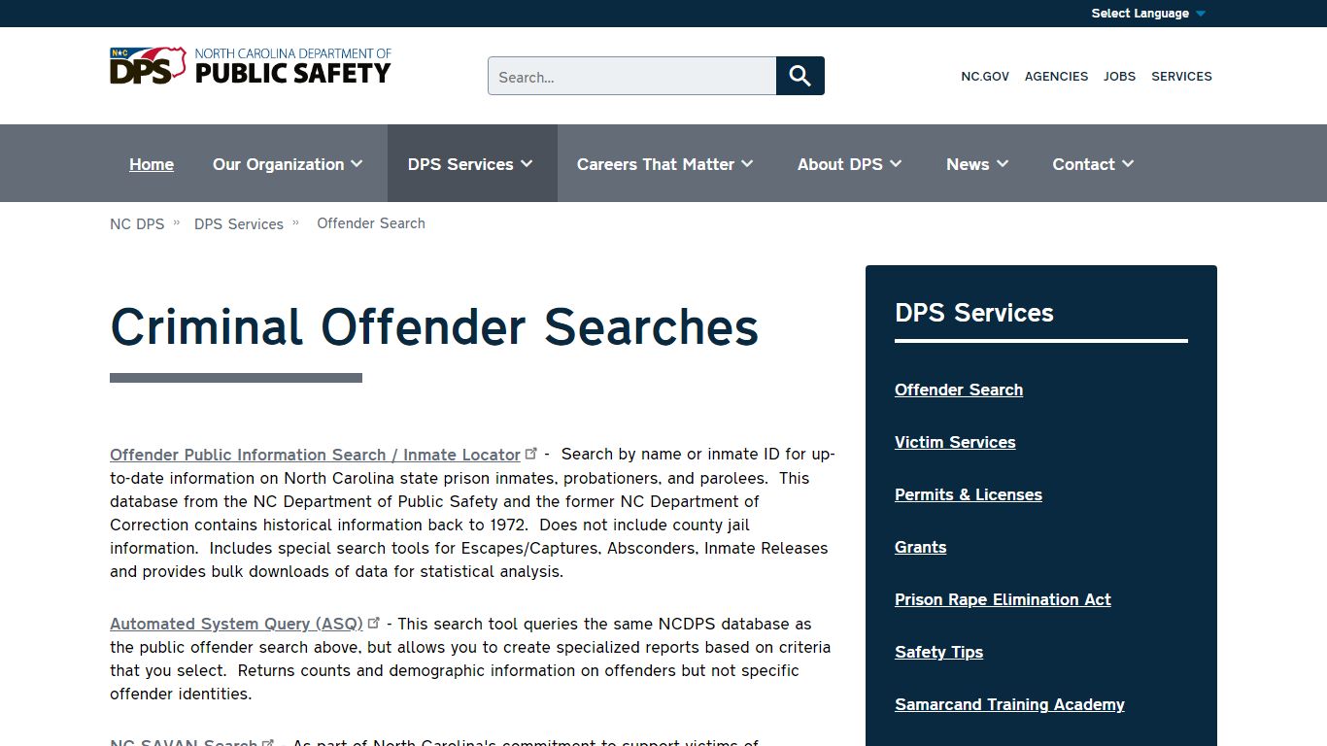1327x746 pixels.
Task: Expand the Contact menu chevron
Action: pyautogui.click(x=1128, y=164)
